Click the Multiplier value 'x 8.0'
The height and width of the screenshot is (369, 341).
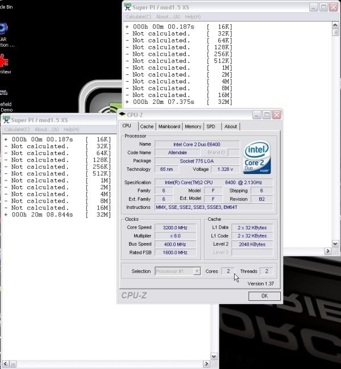(175, 236)
